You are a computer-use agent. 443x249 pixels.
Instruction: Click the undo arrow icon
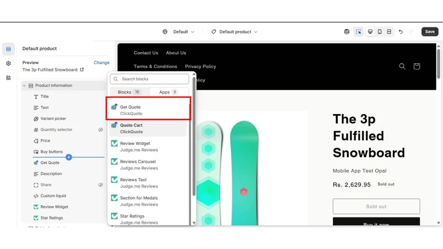(x=400, y=32)
